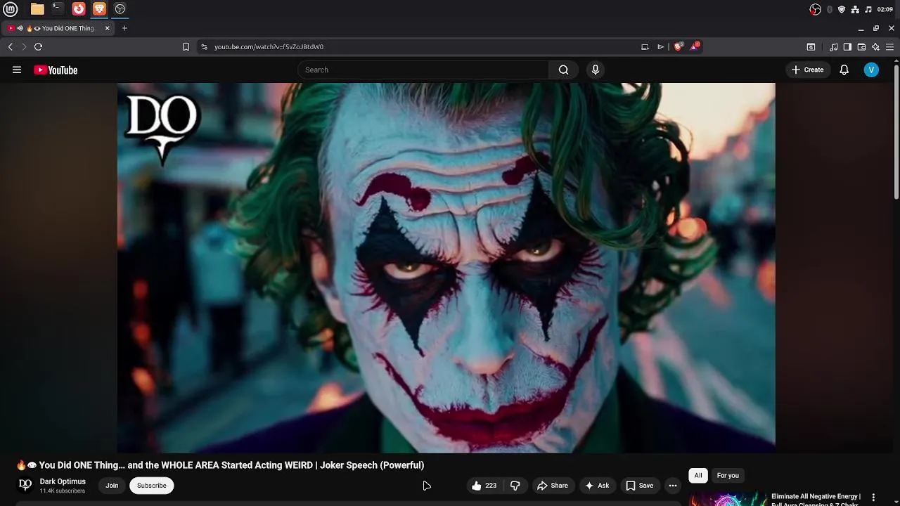Save video to a playlist
900x506 pixels.
pos(640,486)
